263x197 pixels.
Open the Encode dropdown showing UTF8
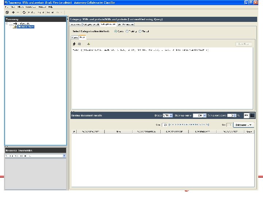pos(168,115)
